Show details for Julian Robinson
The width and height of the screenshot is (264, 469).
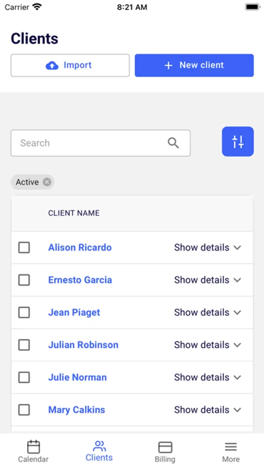coord(207,345)
